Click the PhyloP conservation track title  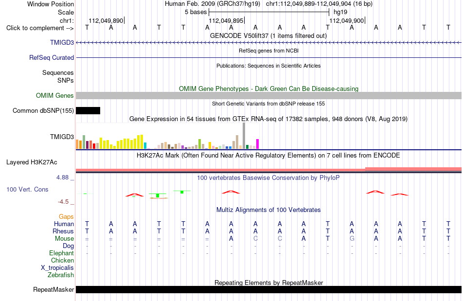(268, 177)
